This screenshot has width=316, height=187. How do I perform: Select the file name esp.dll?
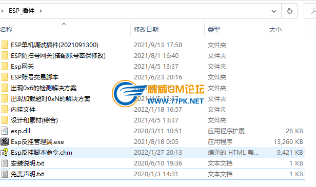21,131
